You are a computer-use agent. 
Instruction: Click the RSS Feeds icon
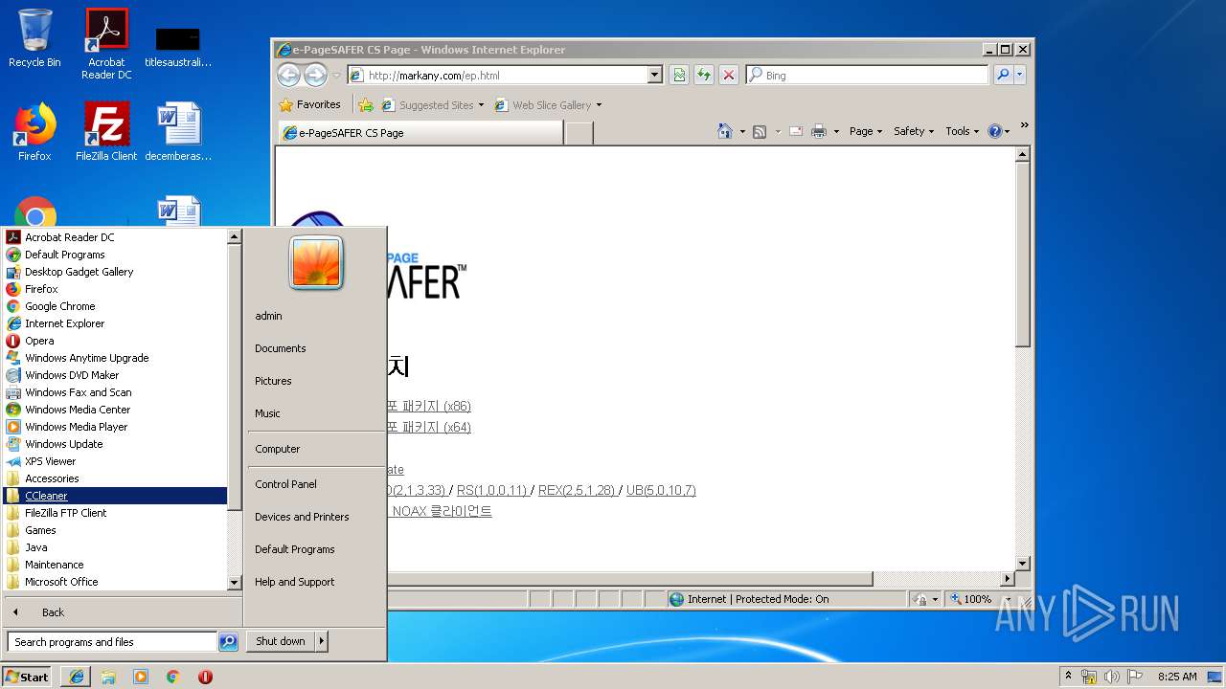tap(760, 131)
